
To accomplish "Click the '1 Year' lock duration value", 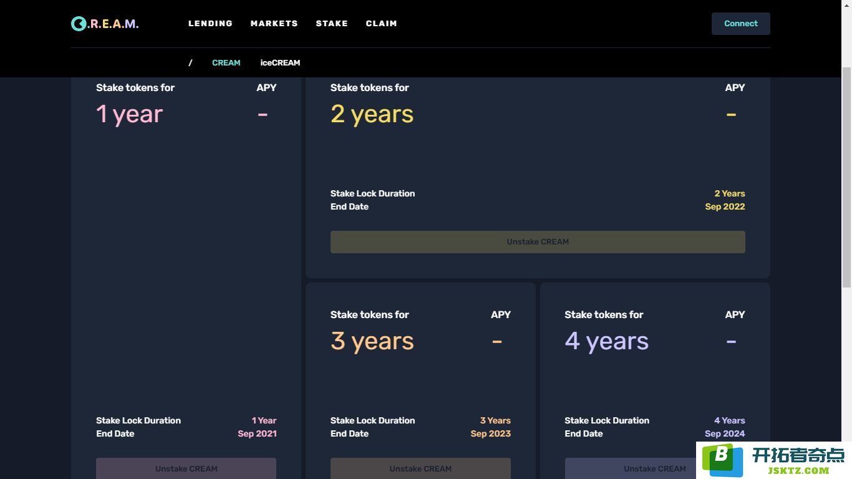I will (264, 421).
